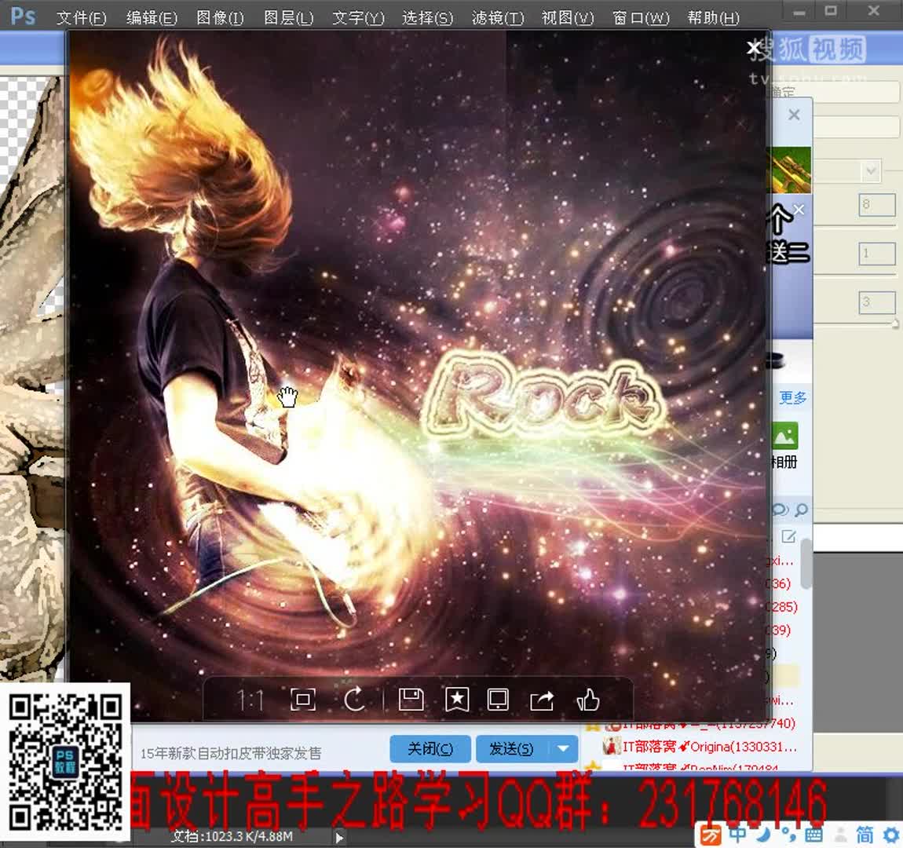Image resolution: width=903 pixels, height=848 pixels.
Task: Minimize the Photoshop window
Action: 799,12
